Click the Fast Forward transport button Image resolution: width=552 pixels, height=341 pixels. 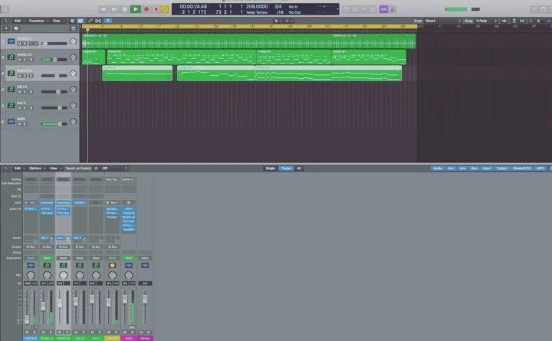pos(114,9)
